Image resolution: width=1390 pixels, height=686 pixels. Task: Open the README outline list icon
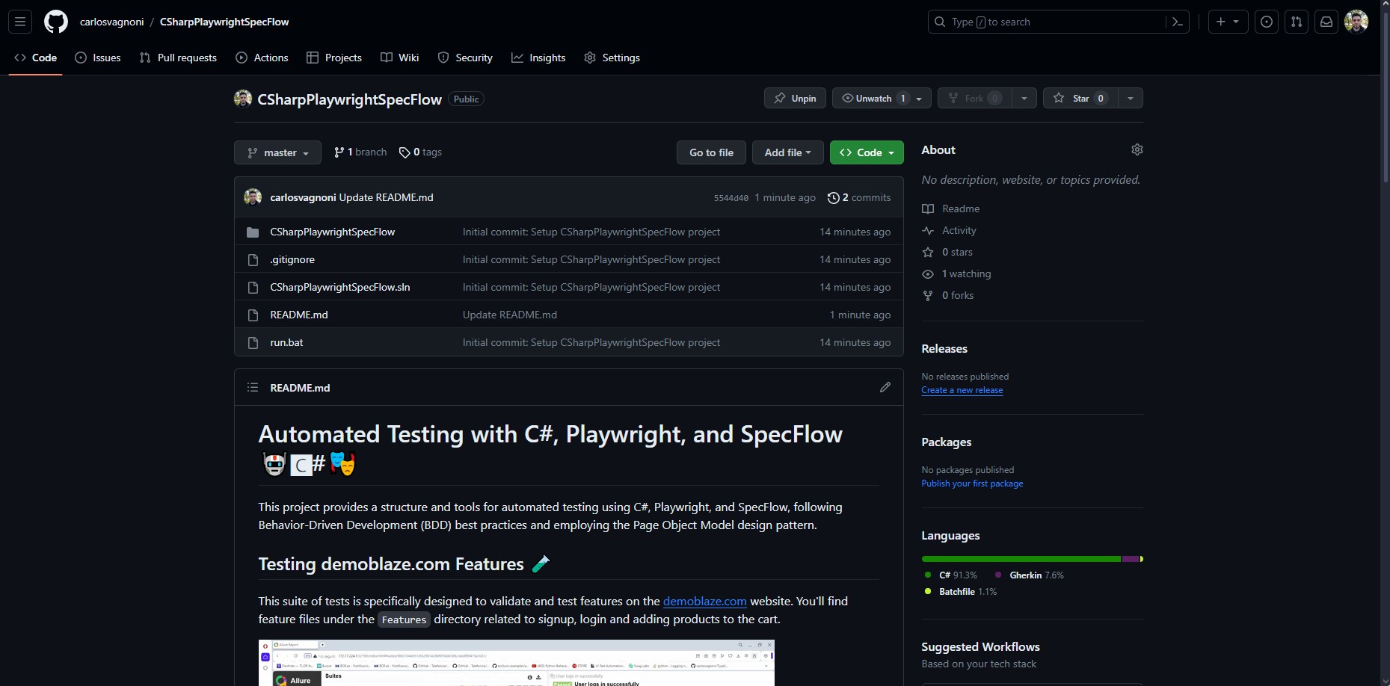pyautogui.click(x=253, y=387)
